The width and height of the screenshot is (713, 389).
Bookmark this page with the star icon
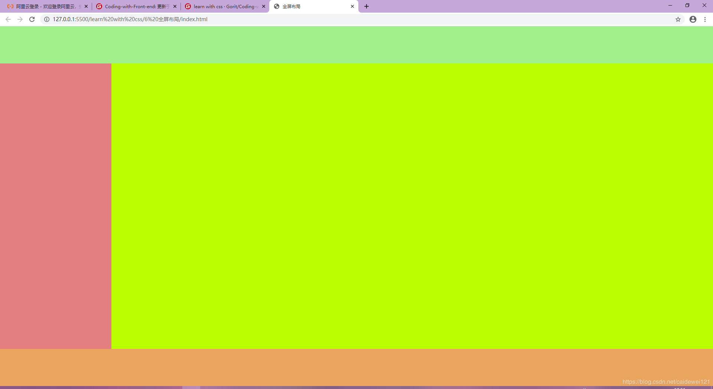point(678,19)
